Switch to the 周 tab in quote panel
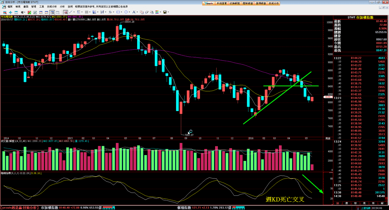This screenshot has height=210, width=389. 364,203
